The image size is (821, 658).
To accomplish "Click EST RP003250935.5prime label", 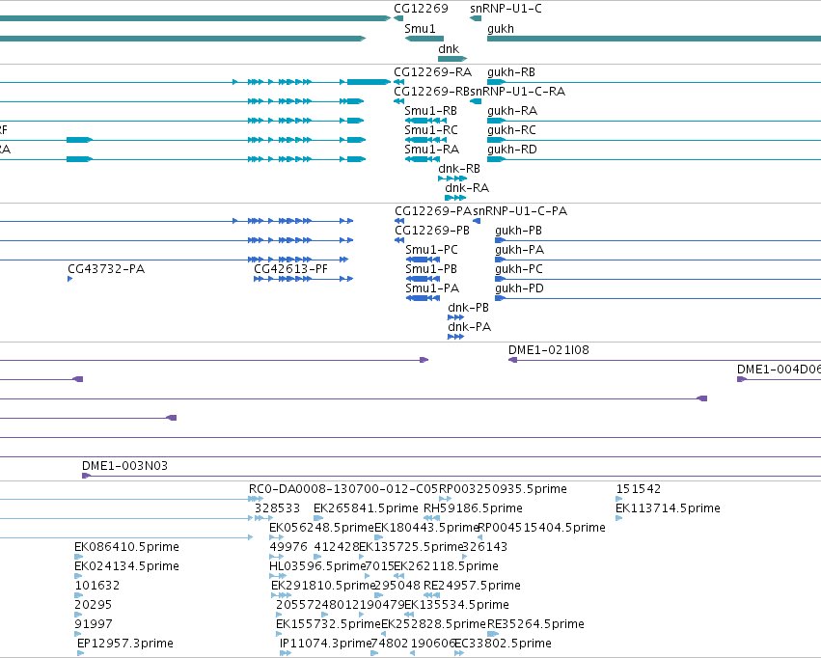I will (503, 489).
